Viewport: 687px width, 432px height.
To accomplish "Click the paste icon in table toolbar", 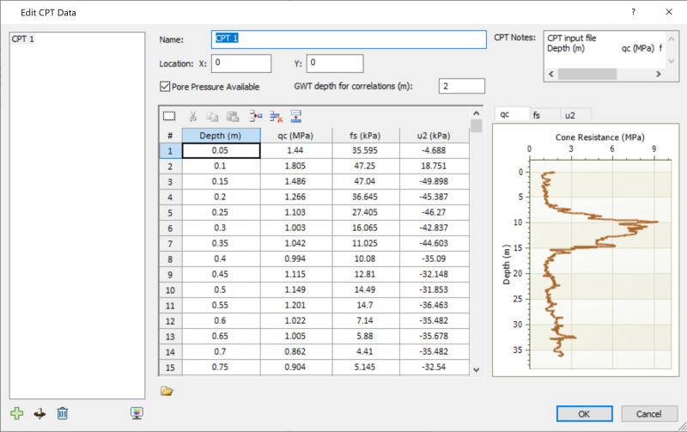I will click(x=233, y=116).
